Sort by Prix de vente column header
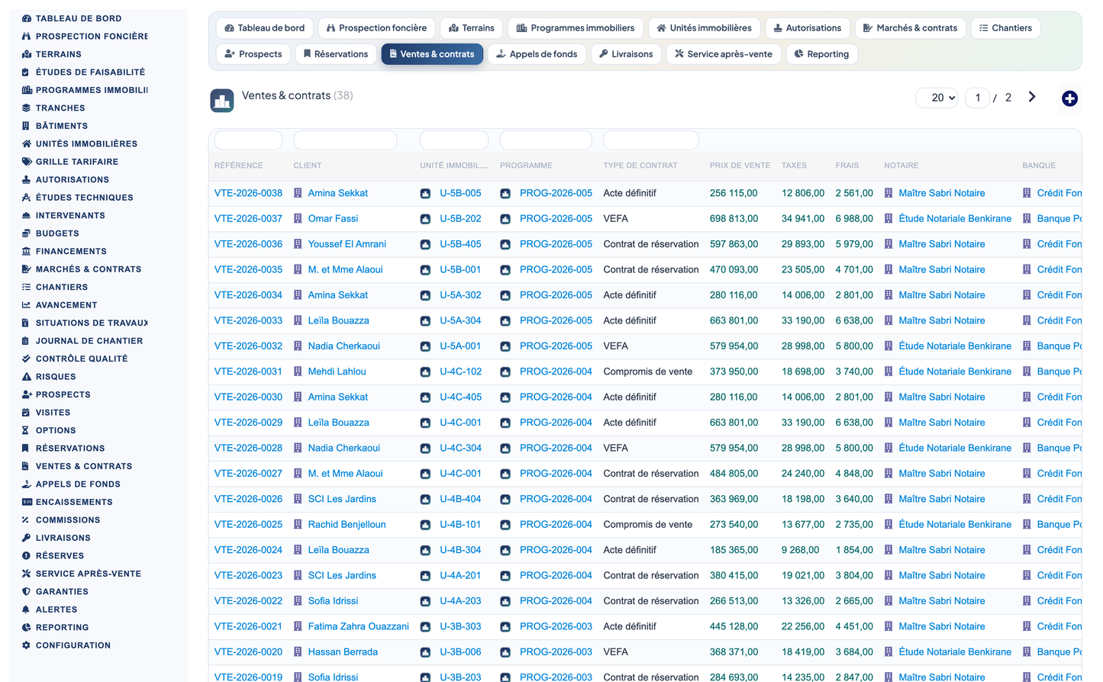Screen dimensions: 1103x682 click(740, 166)
